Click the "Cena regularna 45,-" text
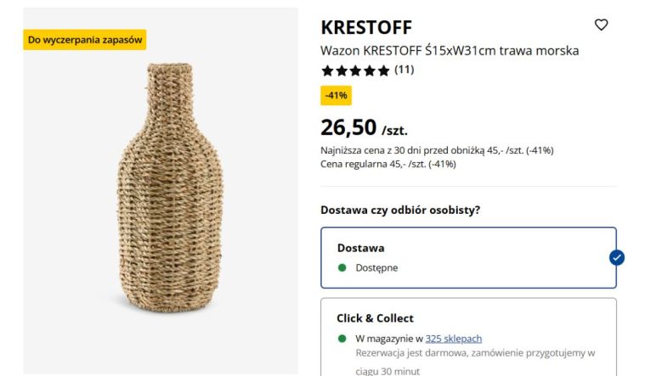645x376 pixels. pyautogui.click(x=388, y=164)
